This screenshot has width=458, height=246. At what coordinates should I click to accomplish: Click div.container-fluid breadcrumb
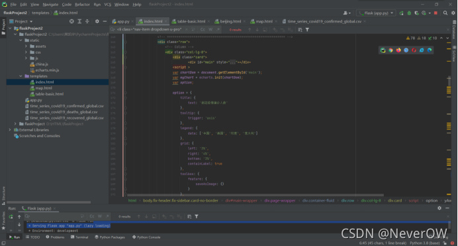[x=318, y=201]
